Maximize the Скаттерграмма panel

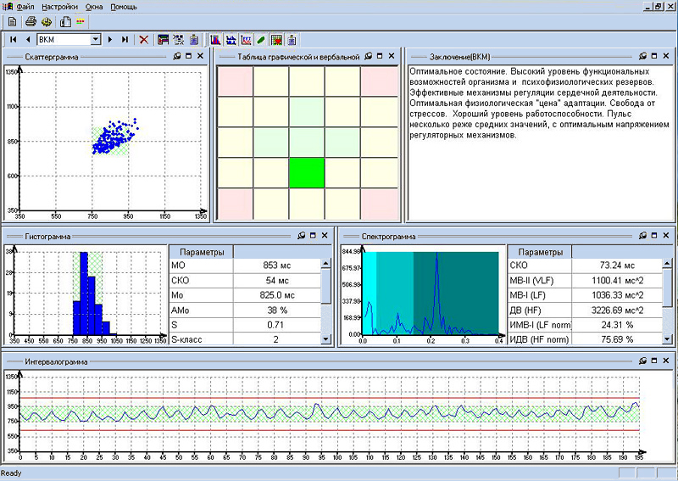[188, 56]
